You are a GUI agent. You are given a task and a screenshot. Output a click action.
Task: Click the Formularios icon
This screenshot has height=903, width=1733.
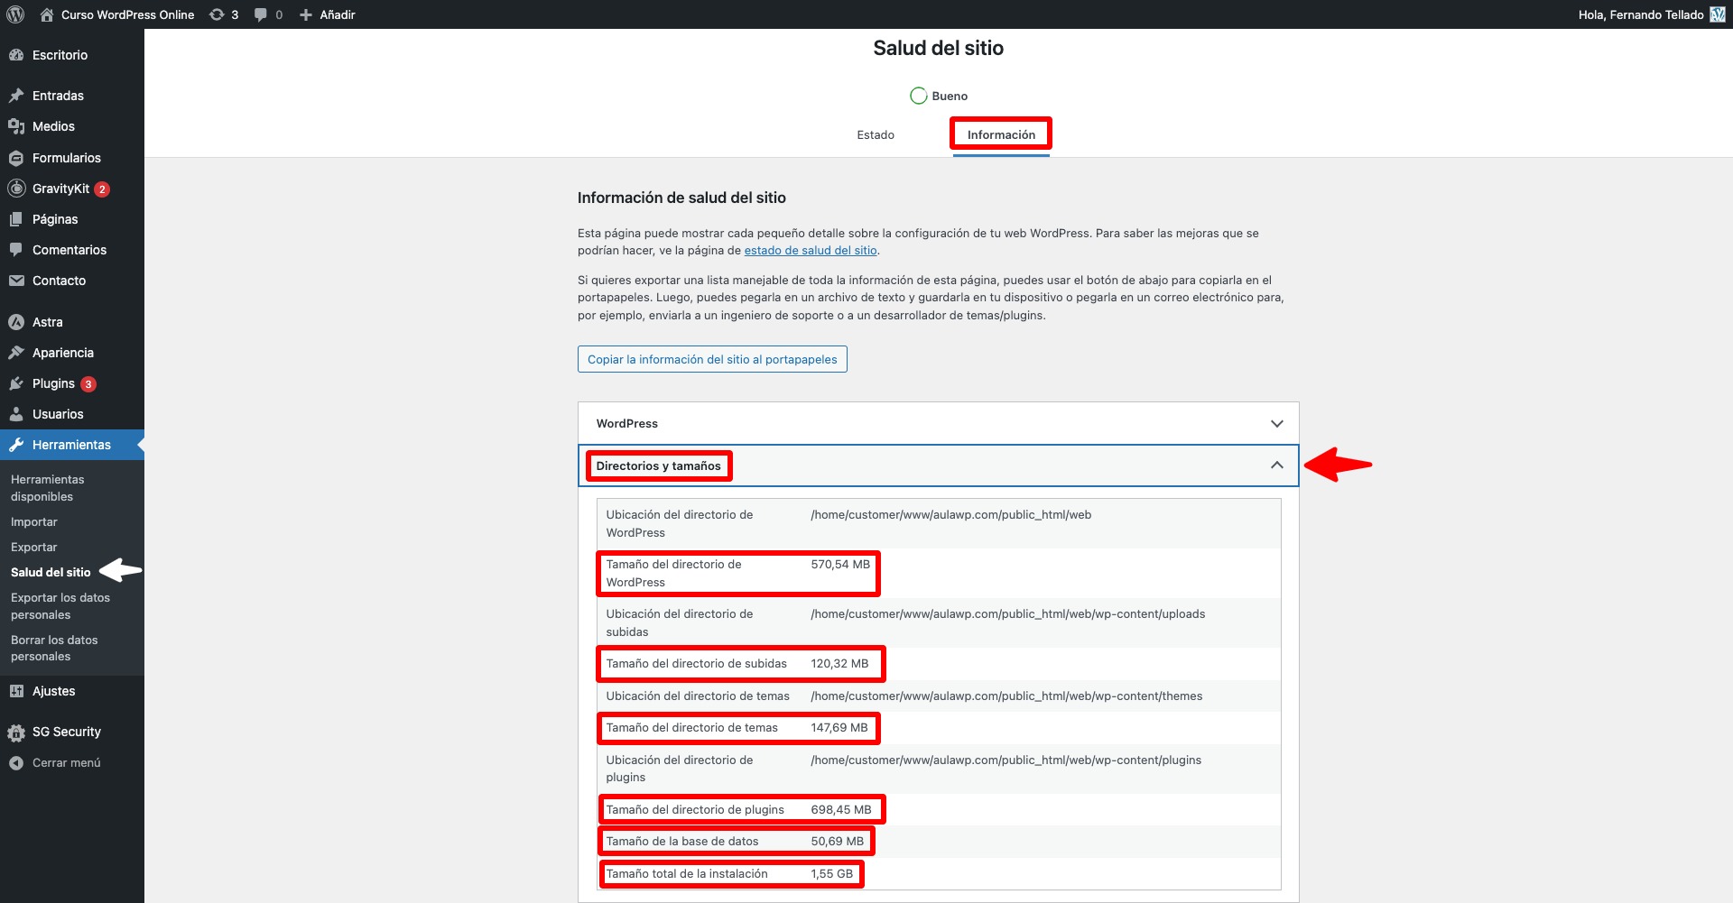[x=16, y=158]
